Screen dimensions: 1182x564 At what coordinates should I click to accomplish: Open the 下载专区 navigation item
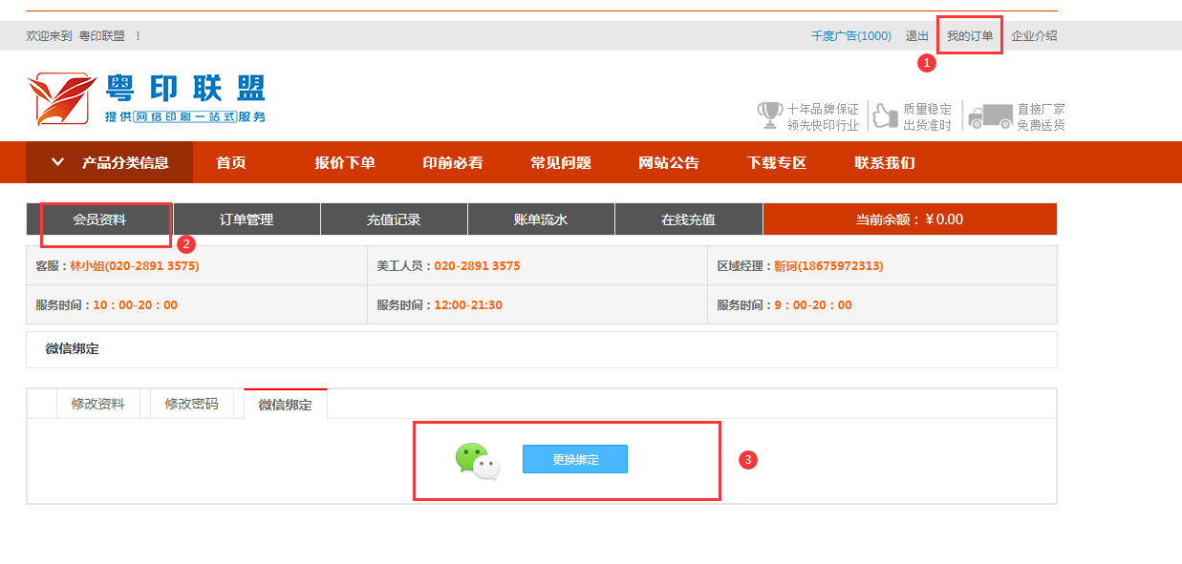pos(777,162)
